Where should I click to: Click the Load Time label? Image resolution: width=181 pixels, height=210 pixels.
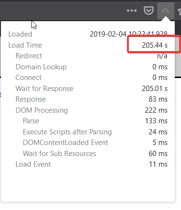pos(25,45)
